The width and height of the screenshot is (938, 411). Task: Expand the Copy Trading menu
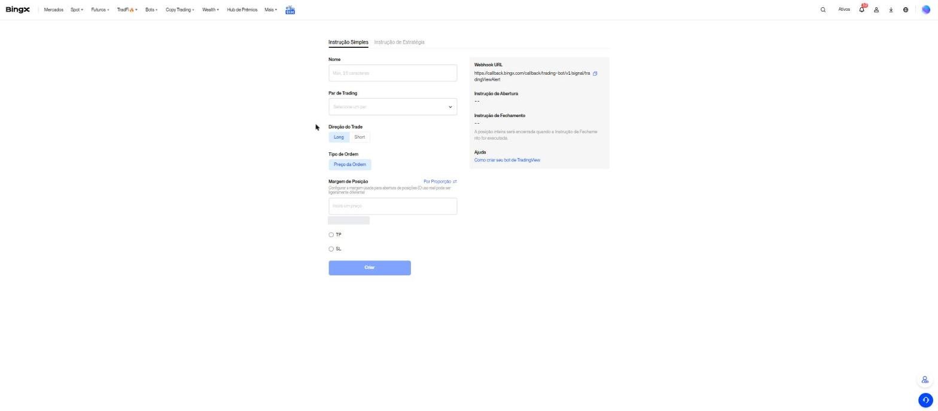[180, 10]
